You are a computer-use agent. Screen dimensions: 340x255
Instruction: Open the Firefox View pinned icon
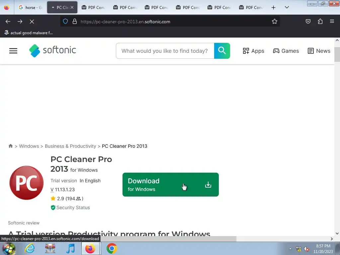(7, 7)
